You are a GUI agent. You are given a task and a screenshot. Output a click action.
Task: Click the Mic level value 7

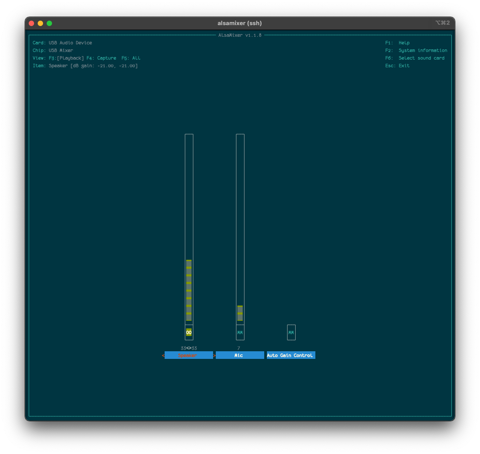(239, 348)
